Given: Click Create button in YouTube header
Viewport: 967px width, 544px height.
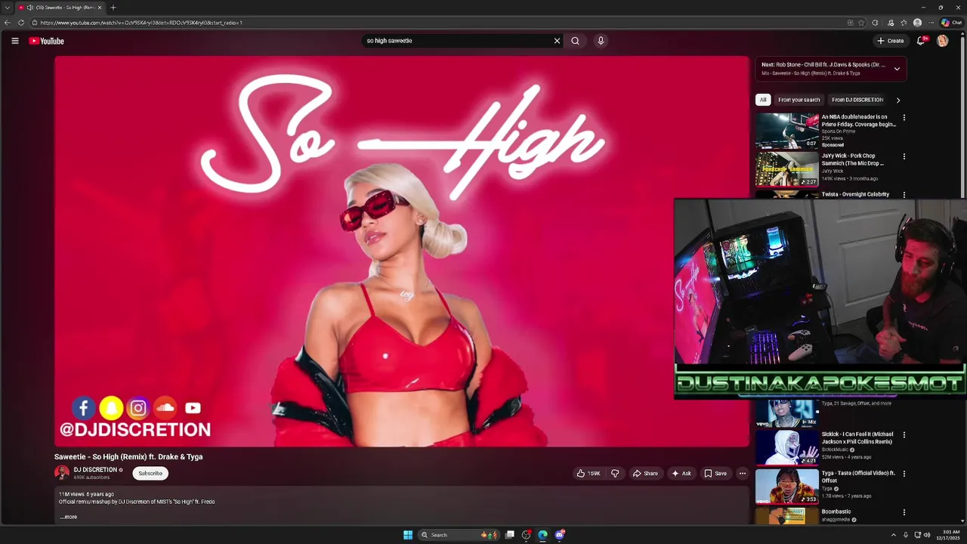Looking at the screenshot, I should 891,41.
